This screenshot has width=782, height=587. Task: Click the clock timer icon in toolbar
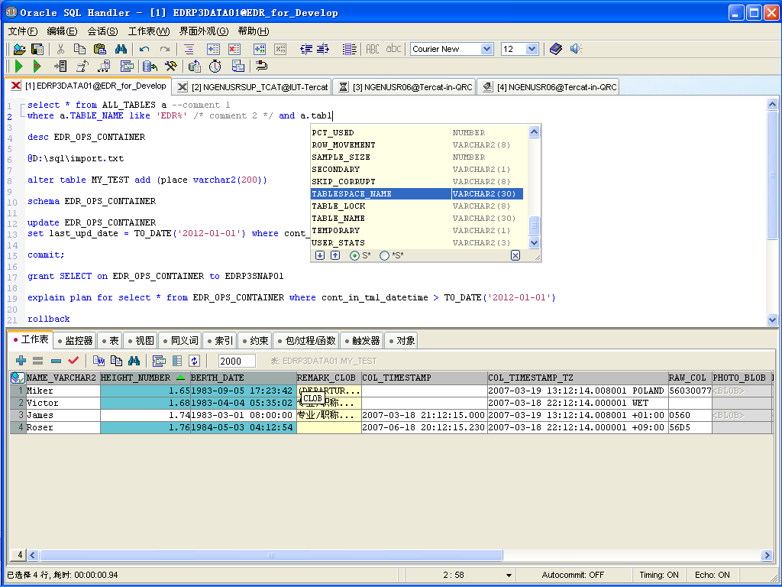pos(215,66)
